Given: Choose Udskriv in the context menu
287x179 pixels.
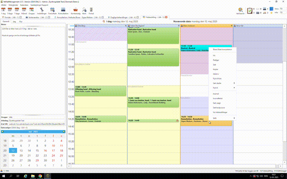Looking at the screenshot, I should point(222,74).
